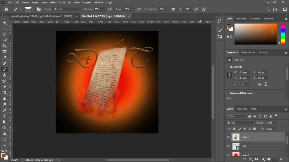Select the Clone Stamp tool
This screenshot has height=162, width=289.
tap(5, 75)
